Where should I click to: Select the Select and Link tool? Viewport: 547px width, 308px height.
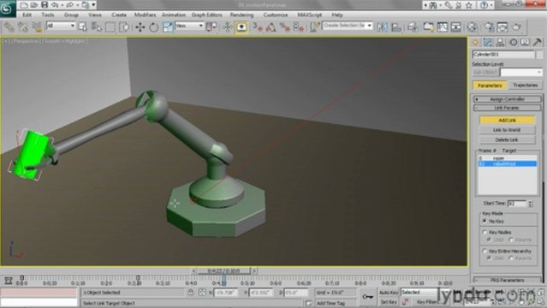(x=9, y=27)
